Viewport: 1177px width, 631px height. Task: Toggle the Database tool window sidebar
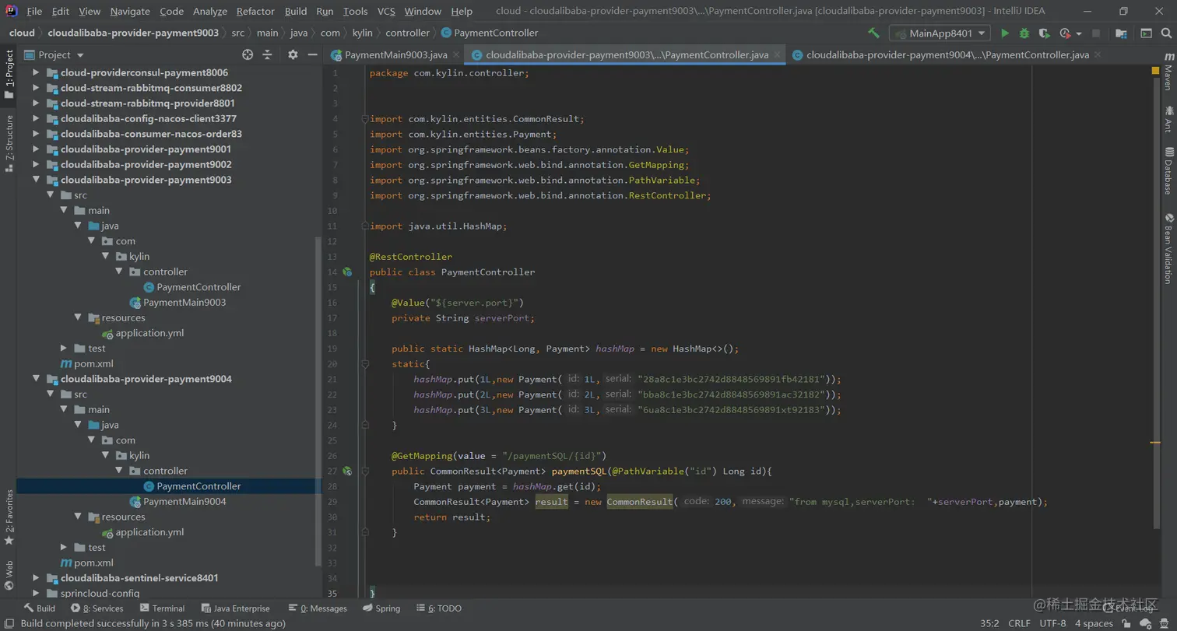tap(1168, 170)
